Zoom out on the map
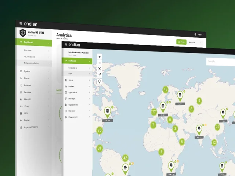Viewport: 235px width, 176px height. point(100,63)
